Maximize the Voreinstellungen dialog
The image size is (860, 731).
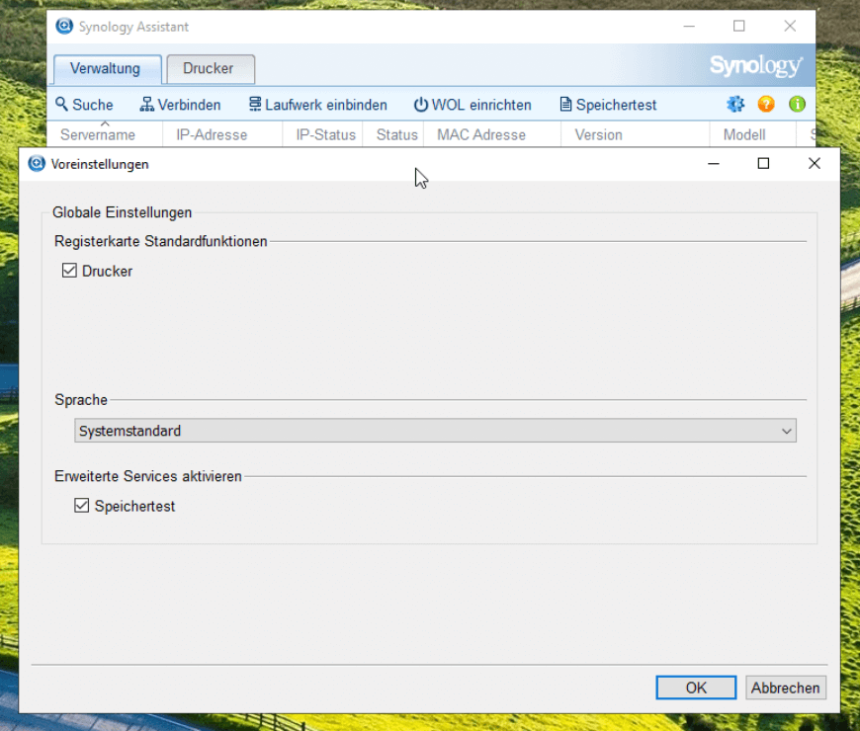pyautogui.click(x=763, y=163)
